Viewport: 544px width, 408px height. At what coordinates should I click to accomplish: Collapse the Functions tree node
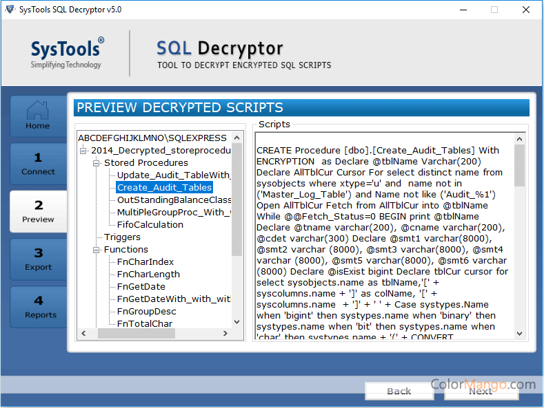click(97, 250)
